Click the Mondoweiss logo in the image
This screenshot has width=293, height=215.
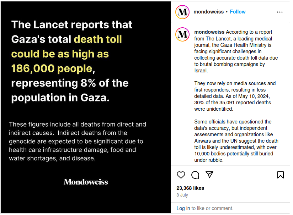(86, 182)
